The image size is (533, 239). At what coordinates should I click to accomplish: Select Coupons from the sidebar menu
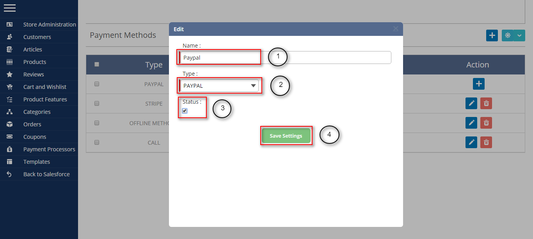(35, 137)
